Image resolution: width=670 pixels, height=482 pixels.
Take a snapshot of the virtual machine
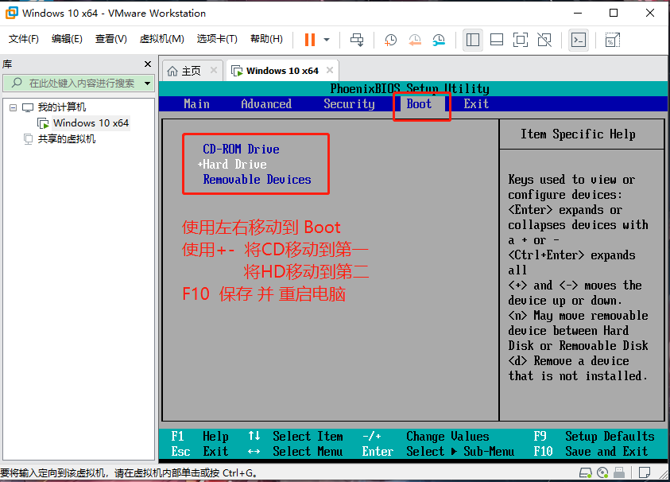tap(390, 40)
